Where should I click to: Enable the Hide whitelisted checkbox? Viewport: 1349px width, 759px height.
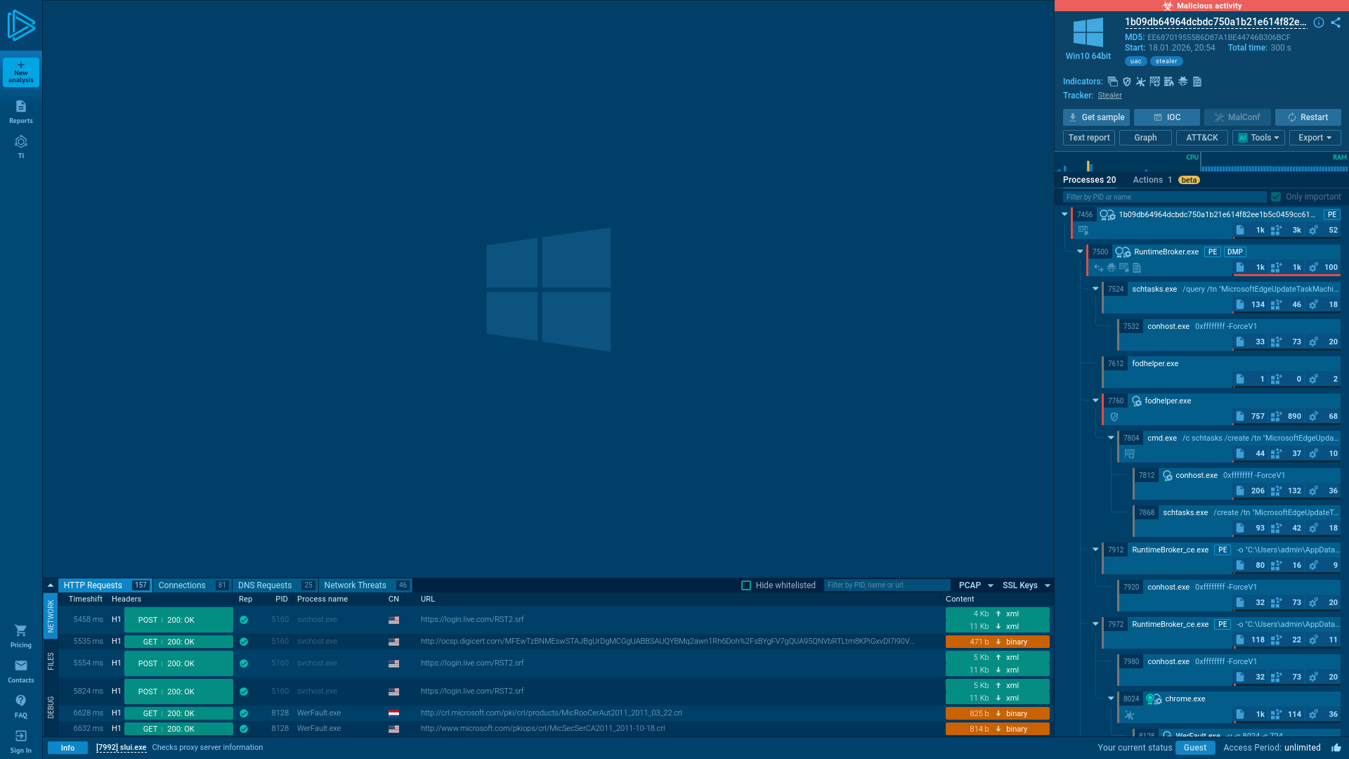pyautogui.click(x=746, y=585)
